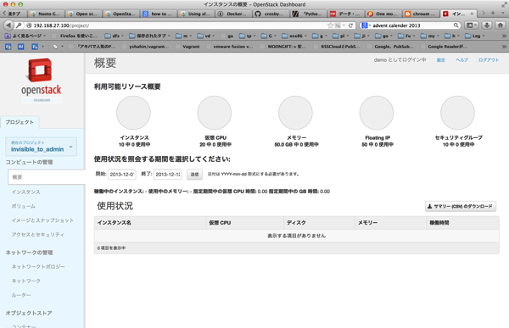Select the プロジェクト sidebar tab
The image size is (509, 328).
click(x=20, y=122)
